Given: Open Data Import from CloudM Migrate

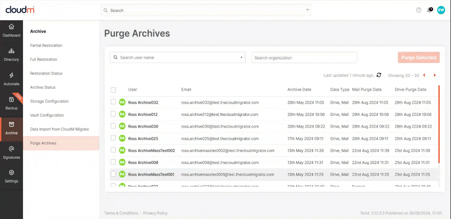Looking at the screenshot, I should [x=59, y=129].
